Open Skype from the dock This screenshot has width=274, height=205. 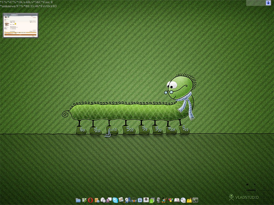pos(115,200)
